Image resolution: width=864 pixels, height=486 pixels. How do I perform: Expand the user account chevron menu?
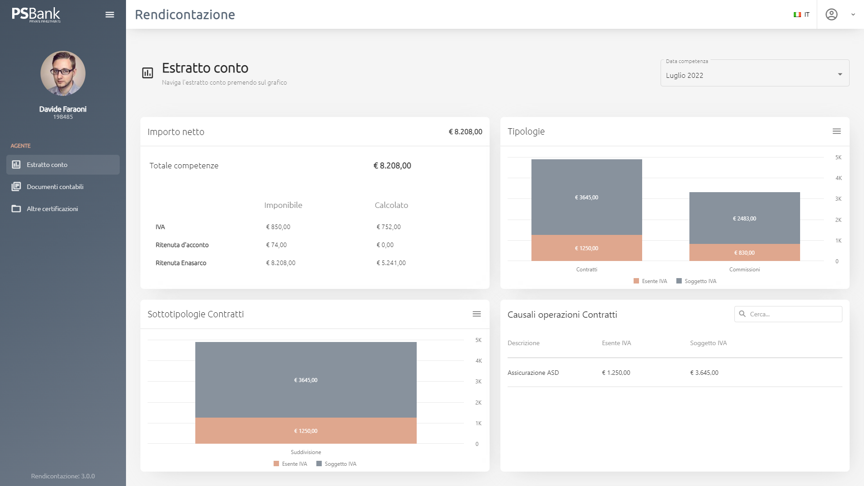pyautogui.click(x=853, y=14)
